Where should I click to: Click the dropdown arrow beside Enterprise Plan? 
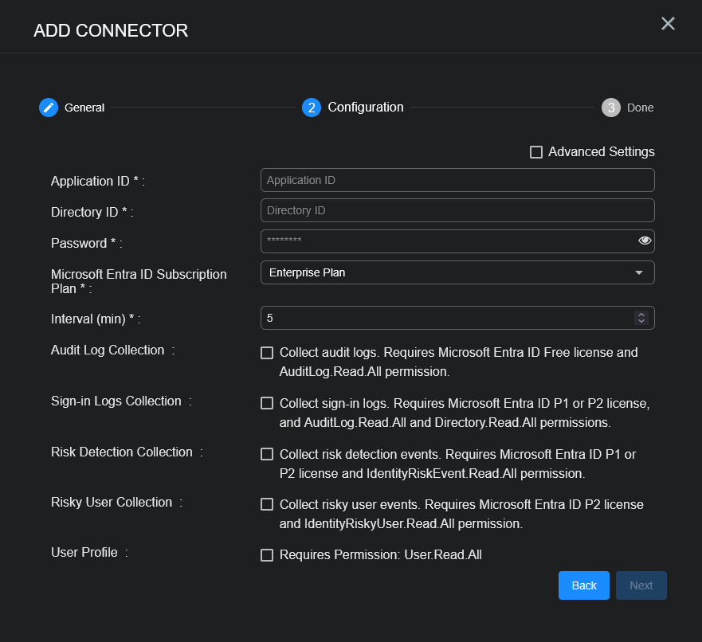pos(638,272)
